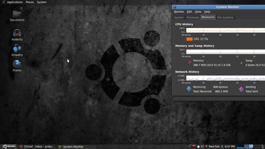Click the '806 bytes/s' receiving rate
This screenshot has width=265, height=149.
pyautogui.click(x=220, y=87)
